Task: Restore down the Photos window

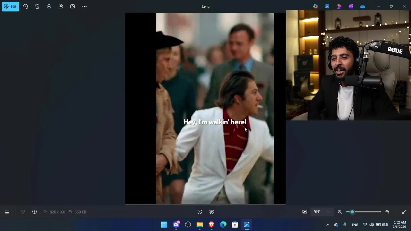Action: tap(391, 6)
